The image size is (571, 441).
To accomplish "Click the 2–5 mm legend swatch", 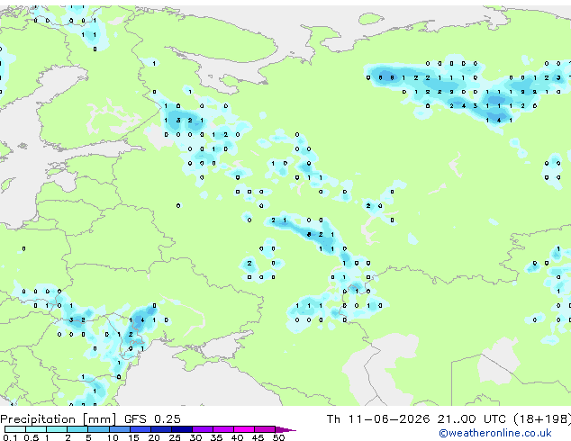I will pos(77,429).
